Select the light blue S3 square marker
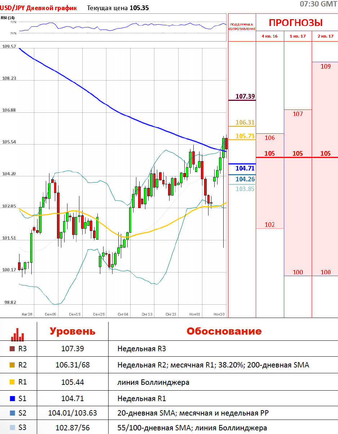Screen dimensions: 338x434 12,428
